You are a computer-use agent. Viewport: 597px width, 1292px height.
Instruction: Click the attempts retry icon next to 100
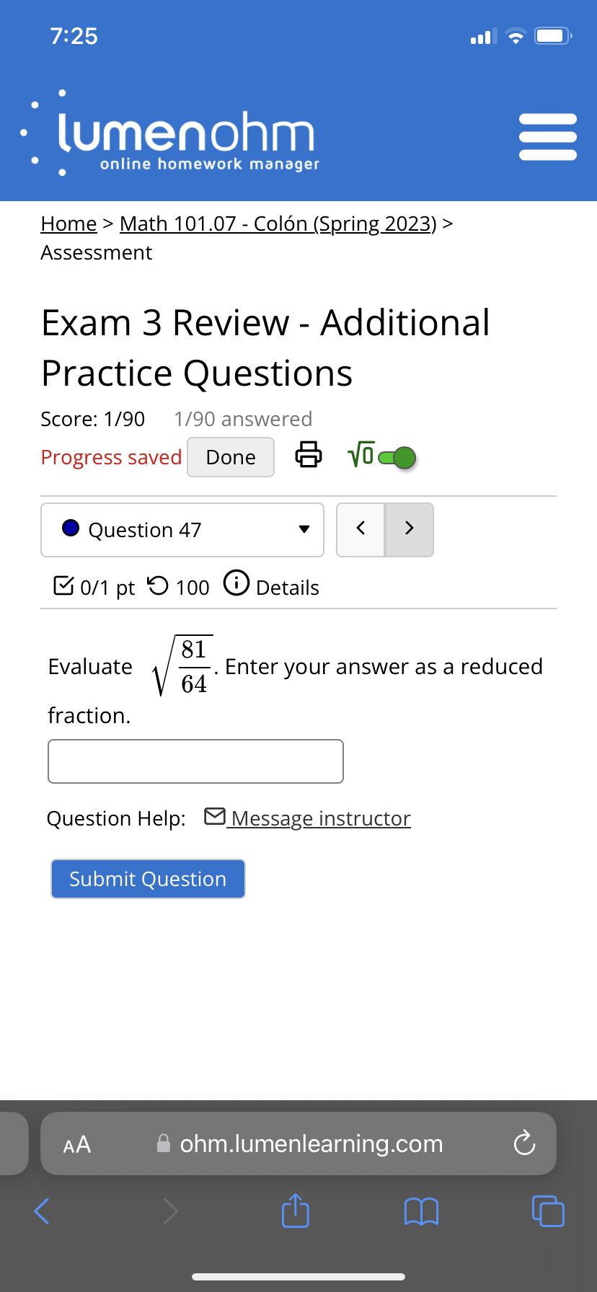click(157, 585)
